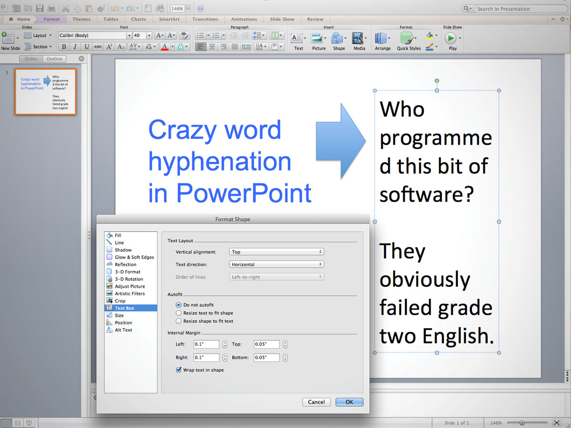Select Shadow in the Format Shape list
This screenshot has height=428, width=571.
(130, 250)
